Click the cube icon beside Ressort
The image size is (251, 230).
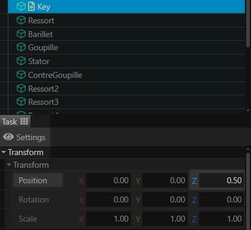21,20
